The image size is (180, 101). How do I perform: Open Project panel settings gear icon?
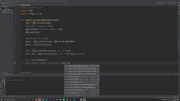[10, 5]
